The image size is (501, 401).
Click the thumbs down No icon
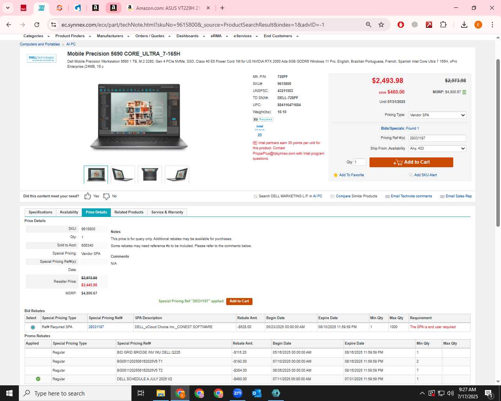click(x=106, y=196)
